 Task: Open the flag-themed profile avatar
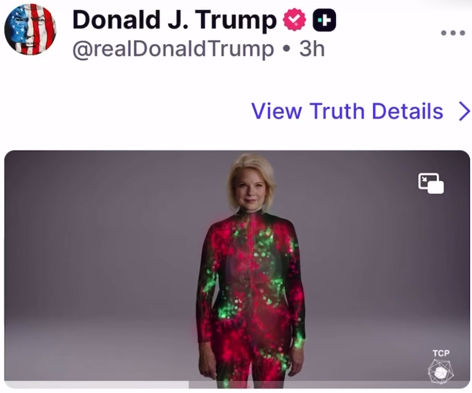pos(30,29)
